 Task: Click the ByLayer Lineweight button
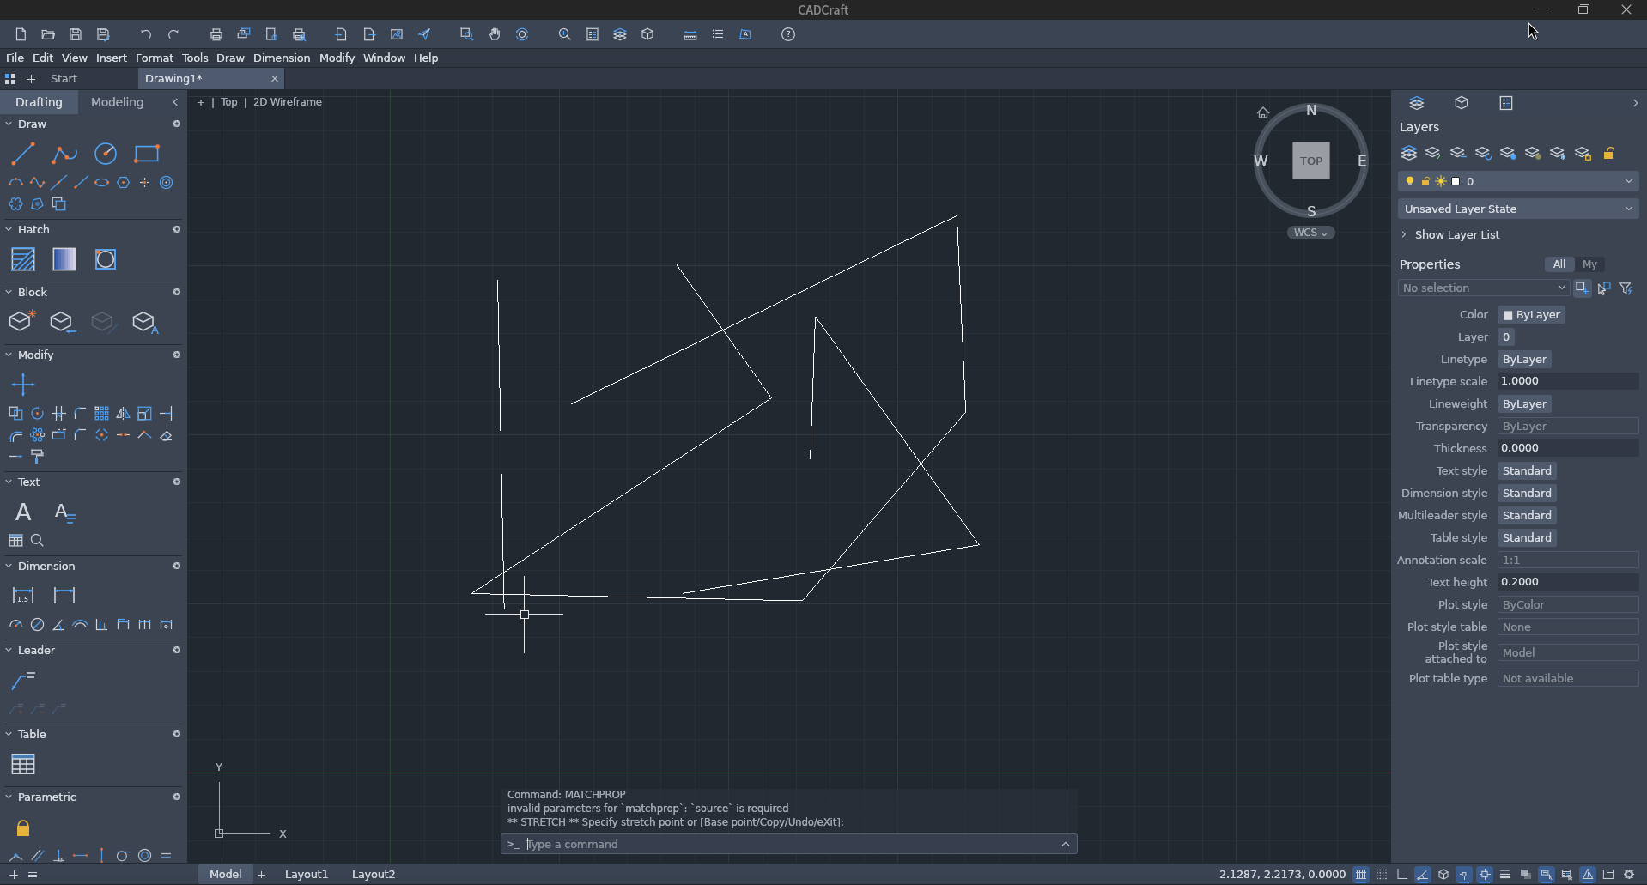[x=1524, y=403]
